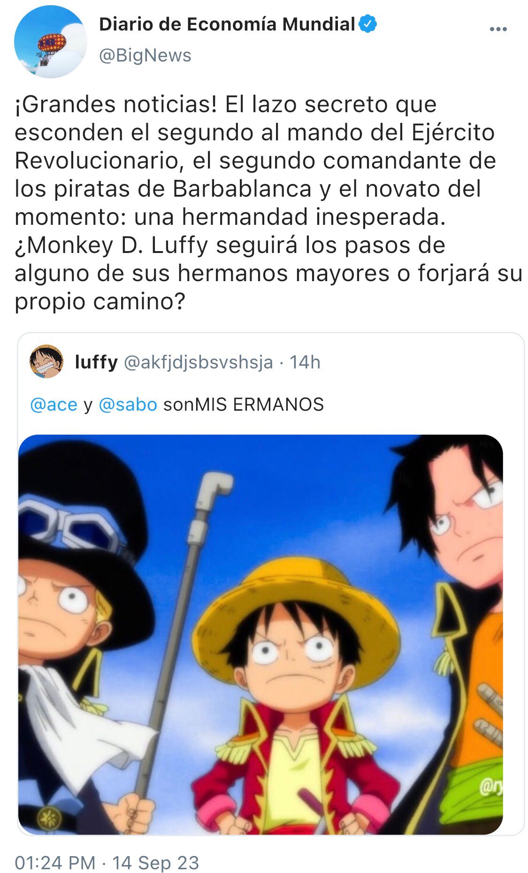The width and height of the screenshot is (528, 873).
Task: Click the '¡Grandes noticias!' tweet text
Action: (116, 104)
